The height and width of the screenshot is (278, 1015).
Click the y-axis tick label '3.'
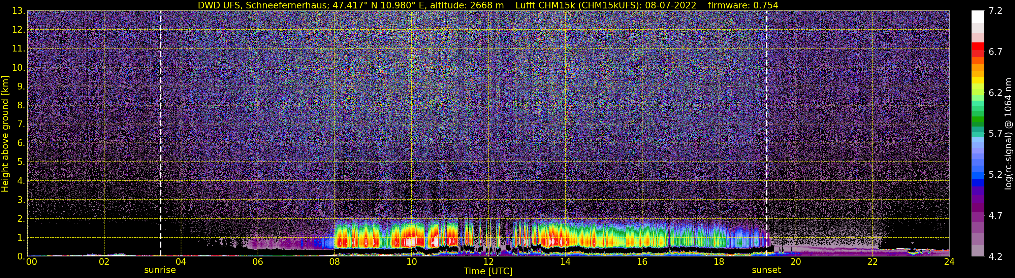pos(21,200)
